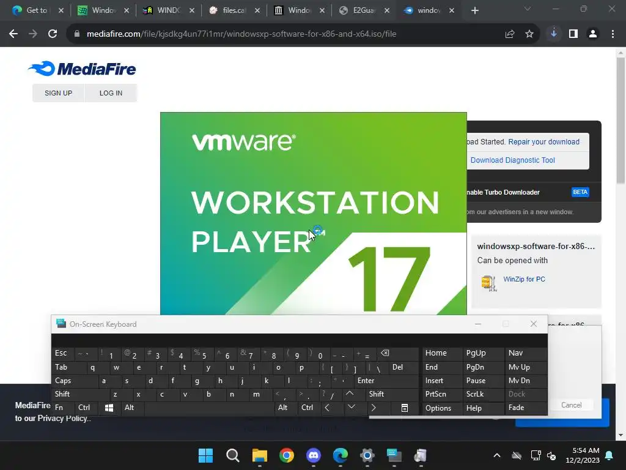Click VMware Workstation Player 17 banner

click(314, 214)
